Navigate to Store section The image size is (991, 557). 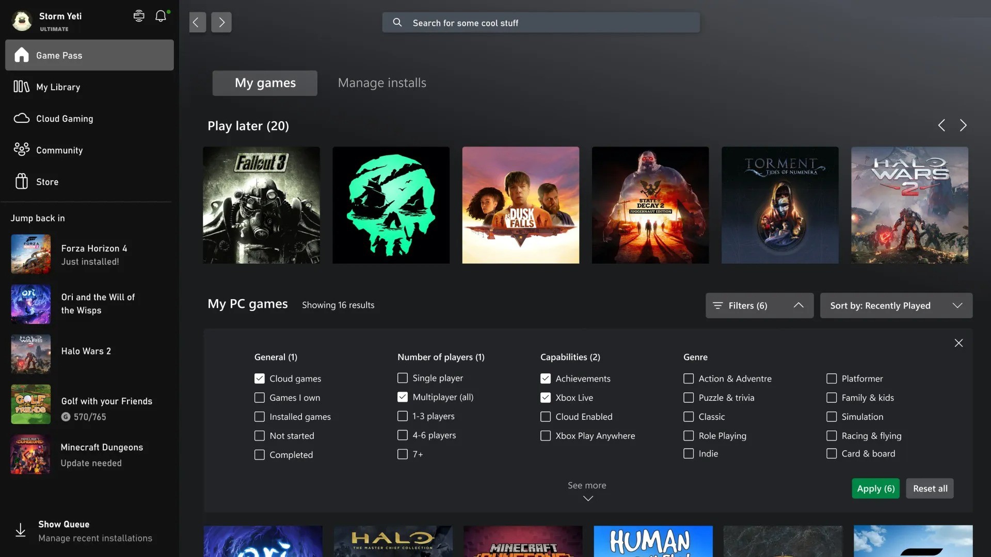[x=47, y=181]
